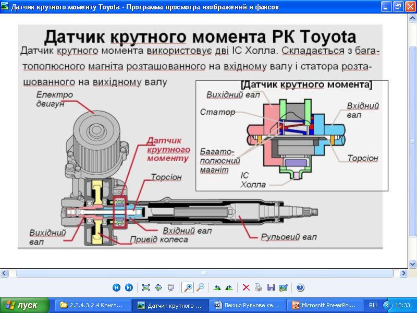Image resolution: width=417 pixels, height=313 pixels.
Task: Switch to the Microsoft PowerPoint taskbar item
Action: [x=325, y=305]
